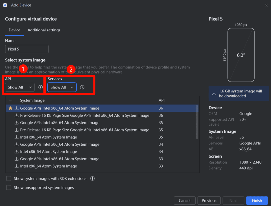Enable Show system images with SDK extensions

[9, 179]
